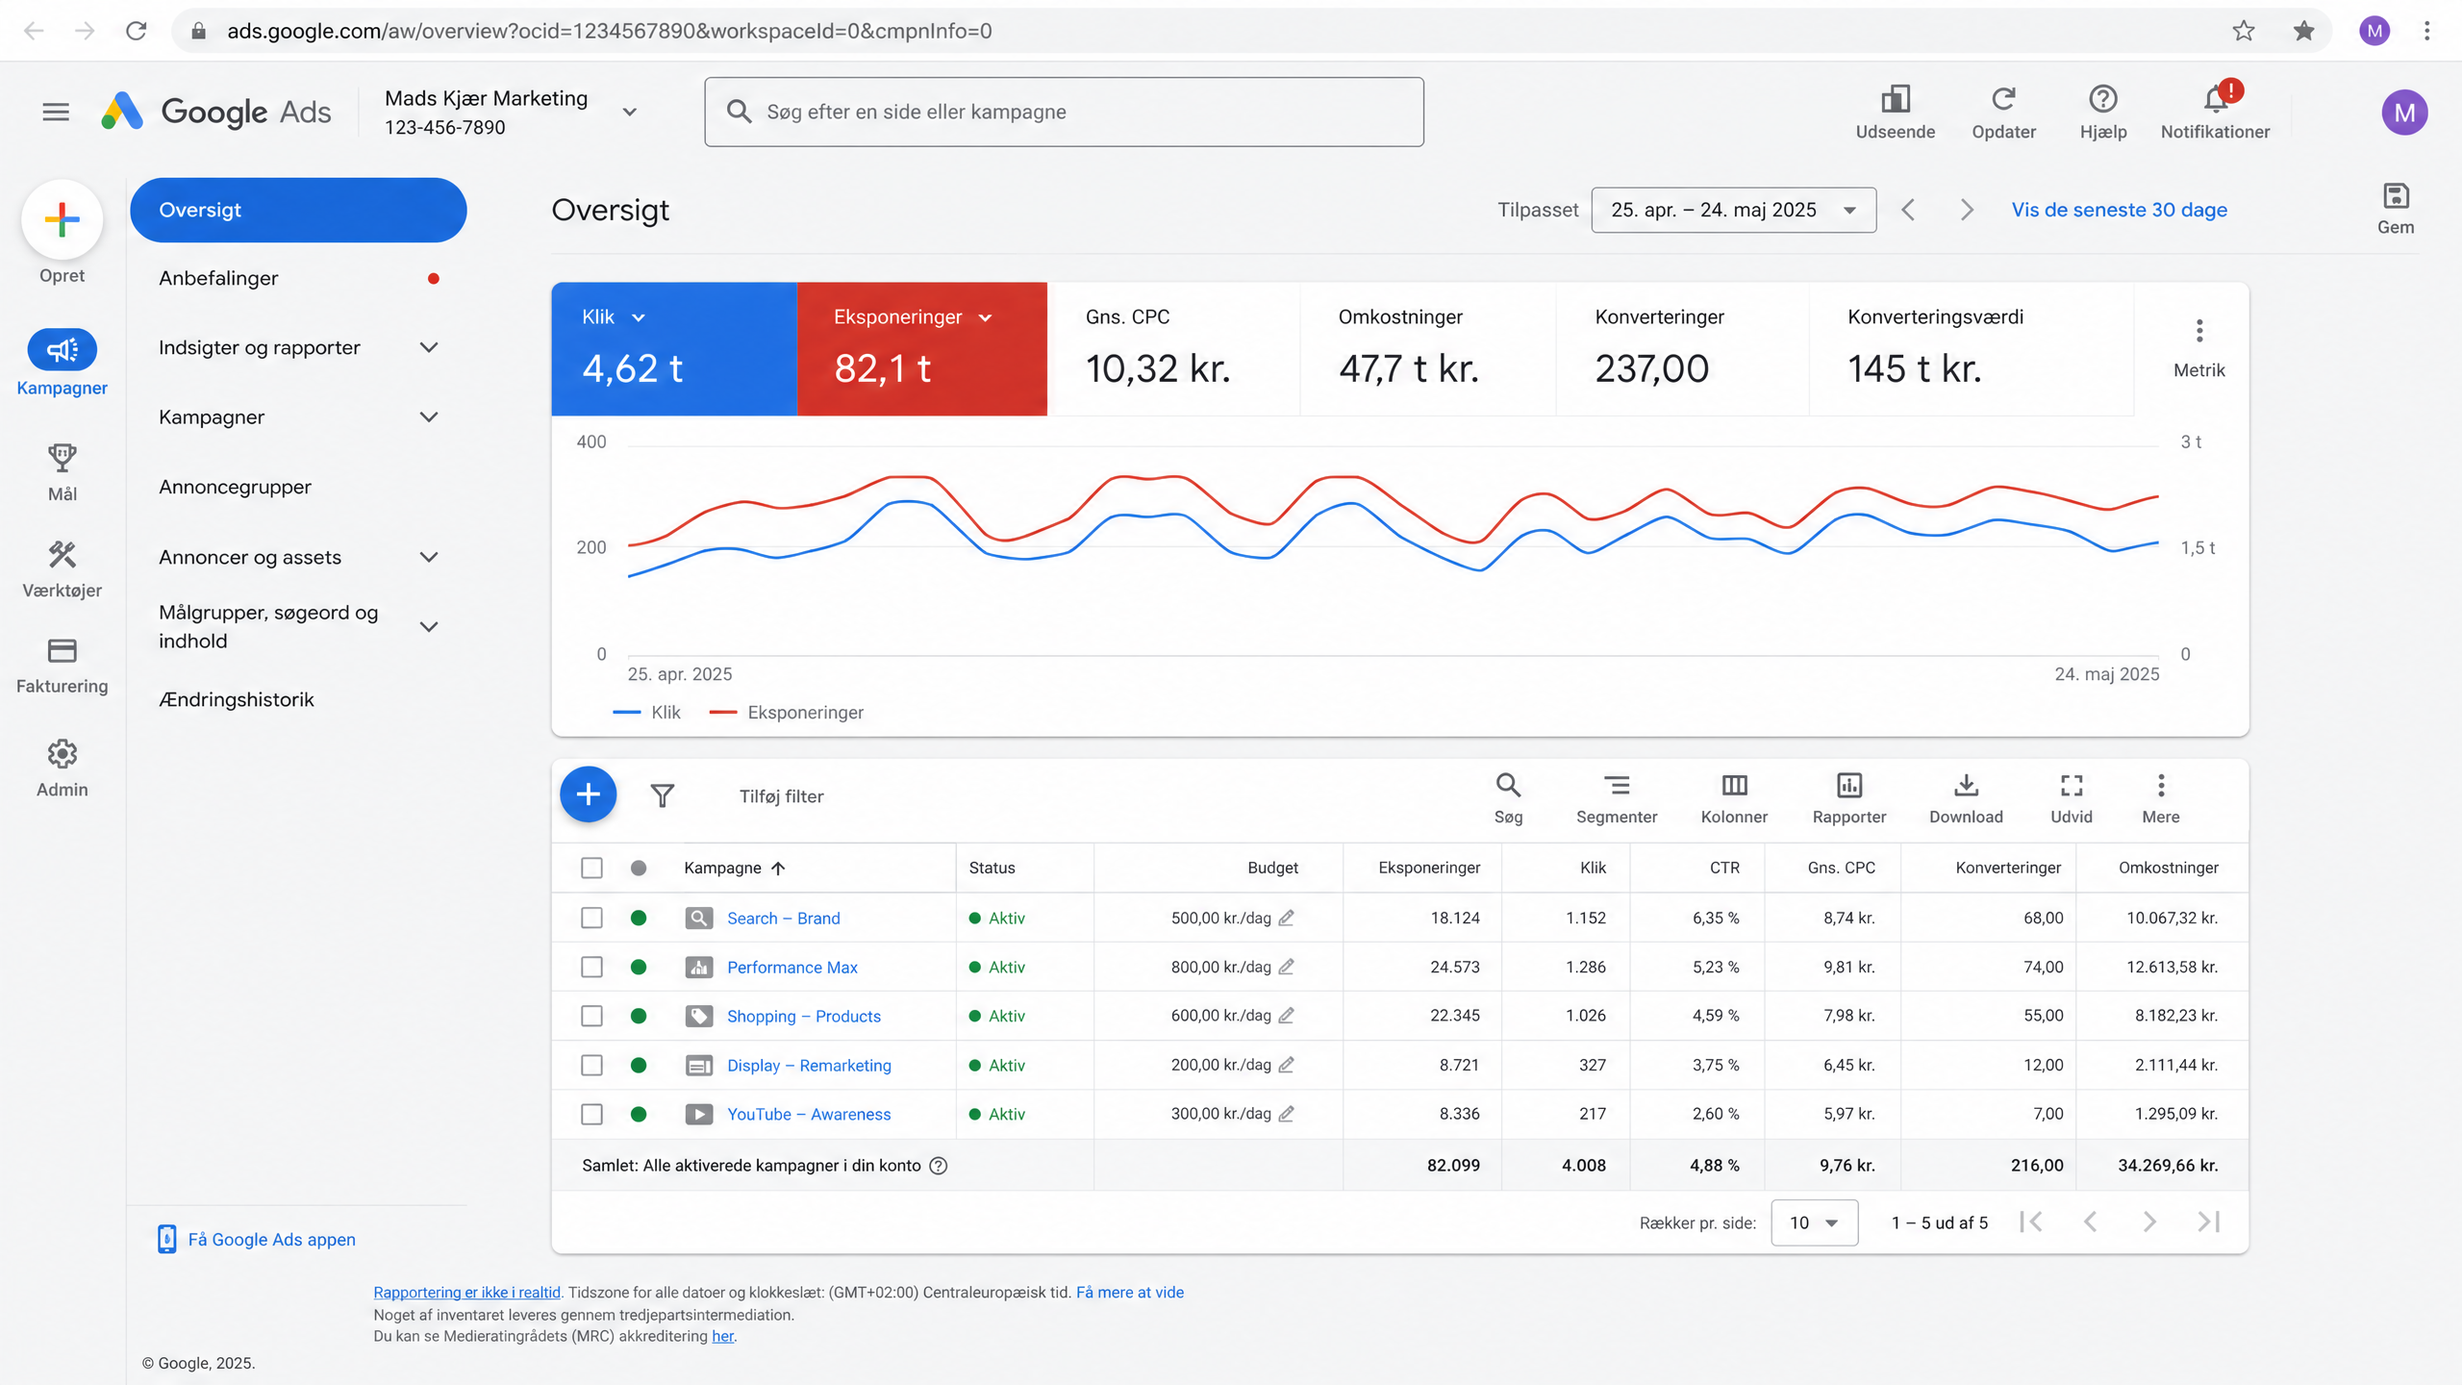Edit the Search – Brand budget pencil
Image resolution: width=2462 pixels, height=1385 pixels.
tap(1286, 918)
